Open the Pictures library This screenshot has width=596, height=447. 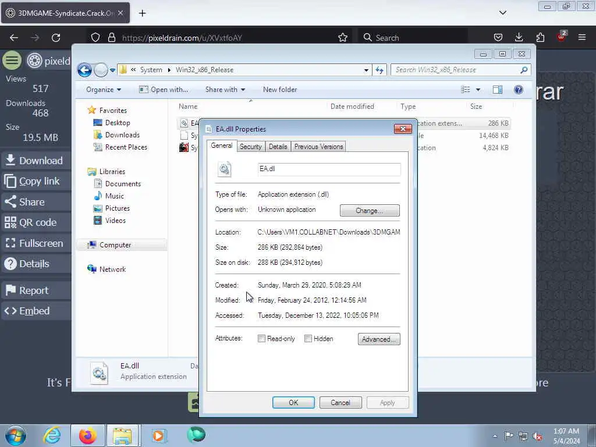point(118,208)
